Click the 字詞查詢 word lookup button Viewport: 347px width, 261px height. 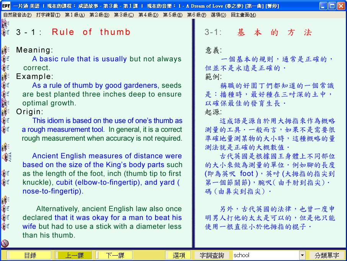click(213, 255)
